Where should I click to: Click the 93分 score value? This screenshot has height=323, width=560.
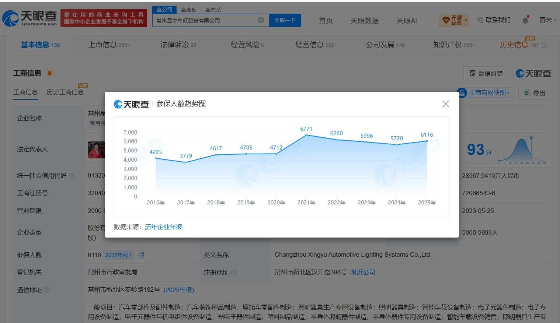tap(479, 150)
